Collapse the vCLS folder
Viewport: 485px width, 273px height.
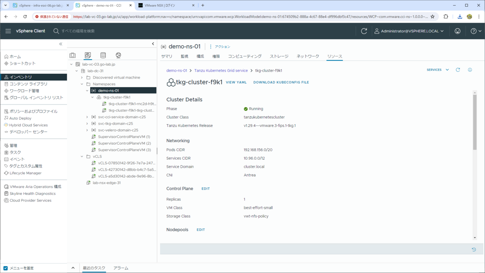point(82,156)
